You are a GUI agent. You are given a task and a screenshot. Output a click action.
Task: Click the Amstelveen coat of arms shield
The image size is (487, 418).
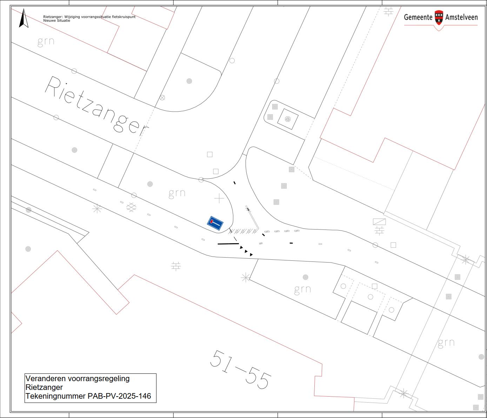pos(439,18)
